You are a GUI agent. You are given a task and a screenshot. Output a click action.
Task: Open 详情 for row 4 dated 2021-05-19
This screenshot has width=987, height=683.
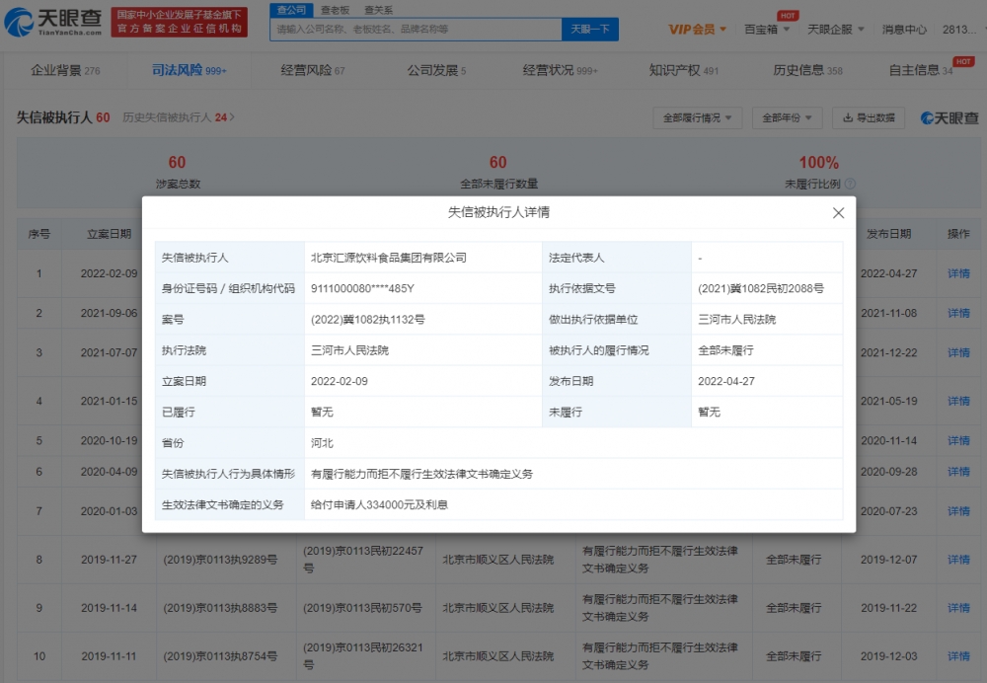click(x=958, y=401)
